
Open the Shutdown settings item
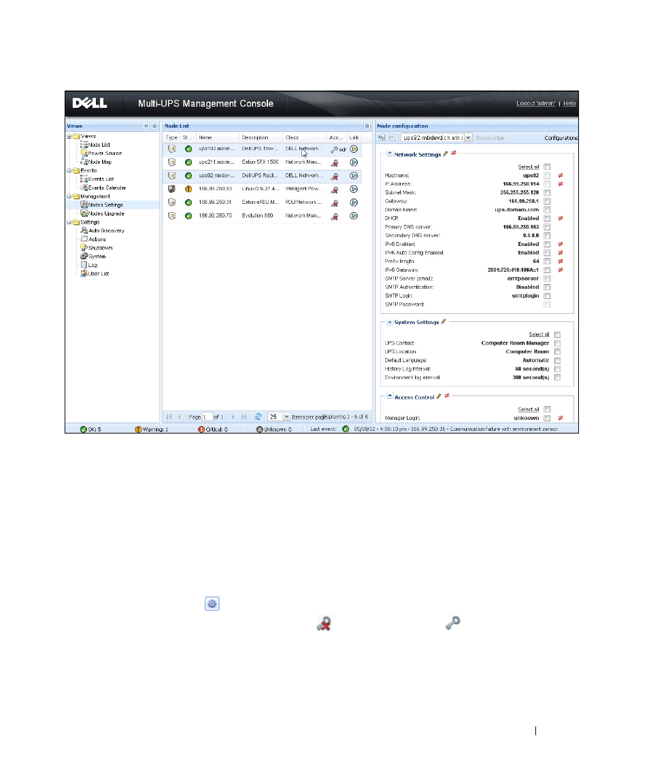(x=101, y=247)
